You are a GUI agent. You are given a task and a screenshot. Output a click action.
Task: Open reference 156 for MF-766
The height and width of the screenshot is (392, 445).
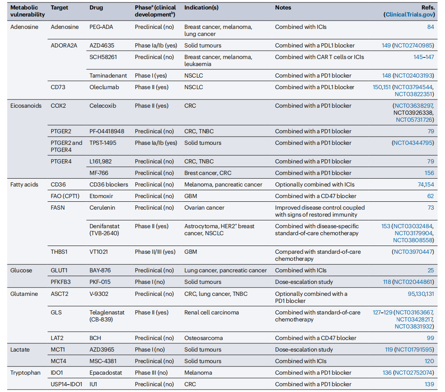pyautogui.click(x=429, y=173)
